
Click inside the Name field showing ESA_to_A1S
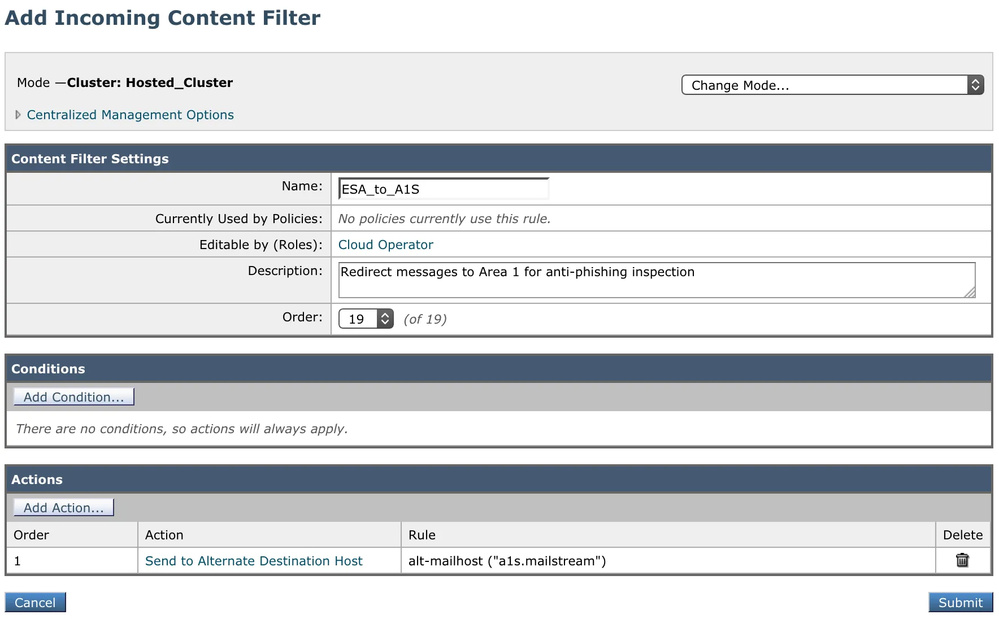(x=443, y=189)
